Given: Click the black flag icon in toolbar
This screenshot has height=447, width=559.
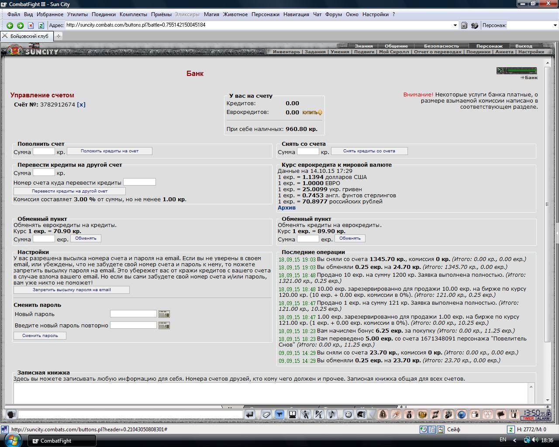Looking at the screenshot, I should click(501, 414).
